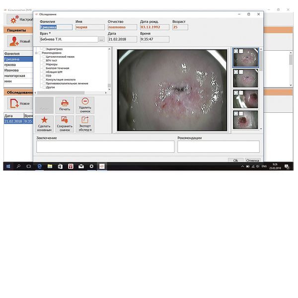Viewport: 298px width, 298px height.
Task: Open Microsoft Store from the taskbar
Action: click(x=60, y=166)
